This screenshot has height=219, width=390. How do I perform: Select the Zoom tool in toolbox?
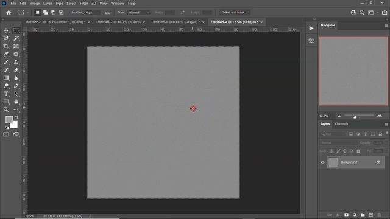coord(6,109)
